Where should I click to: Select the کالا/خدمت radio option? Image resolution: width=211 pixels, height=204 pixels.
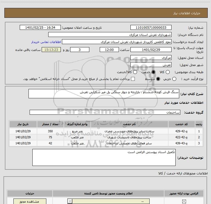coord(135,72)
